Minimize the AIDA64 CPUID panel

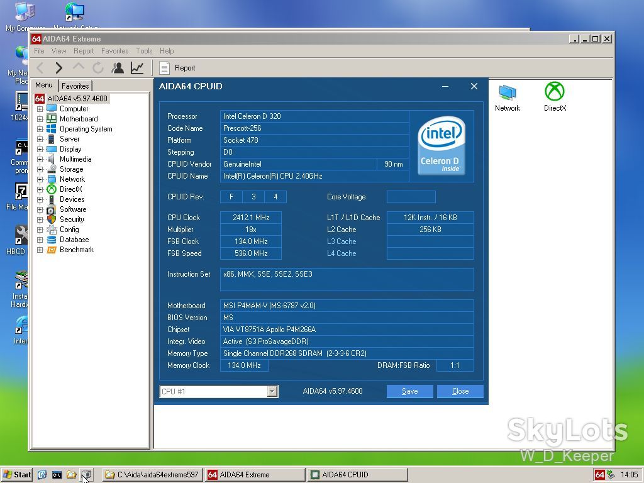(445, 87)
